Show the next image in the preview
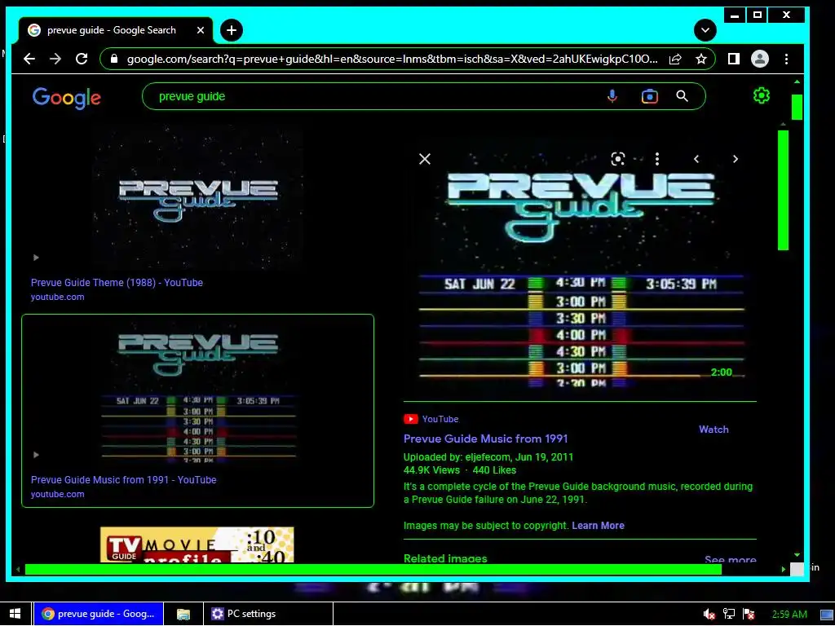Viewport: 835px width, 626px height. click(x=736, y=159)
